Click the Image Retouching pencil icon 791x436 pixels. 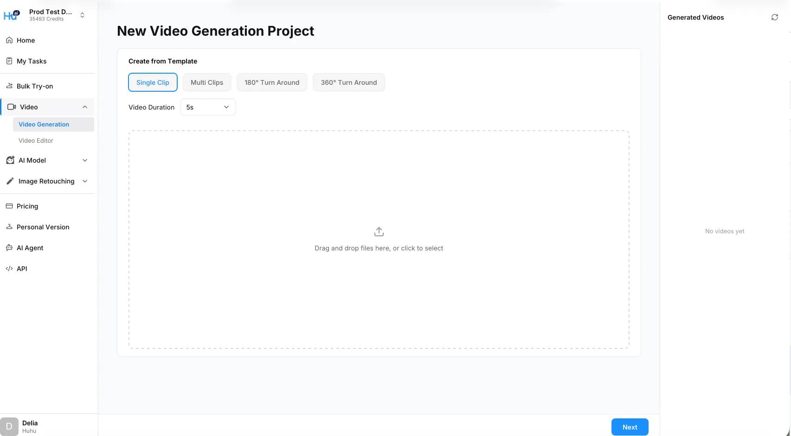[10, 181]
